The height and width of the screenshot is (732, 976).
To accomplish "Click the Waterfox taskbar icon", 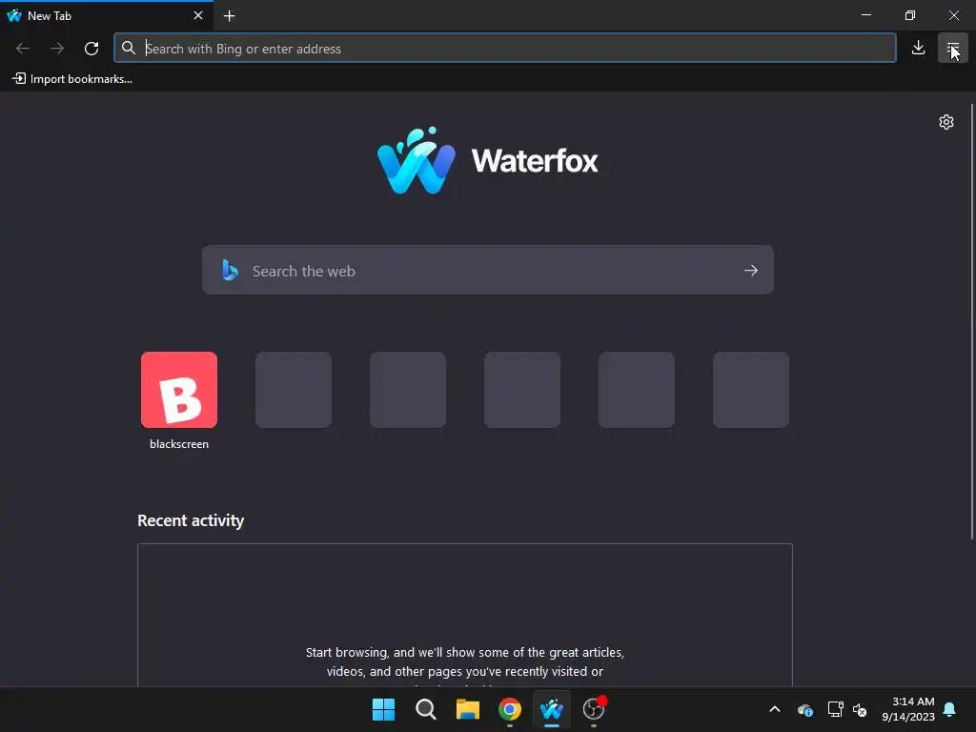I will click(x=552, y=709).
